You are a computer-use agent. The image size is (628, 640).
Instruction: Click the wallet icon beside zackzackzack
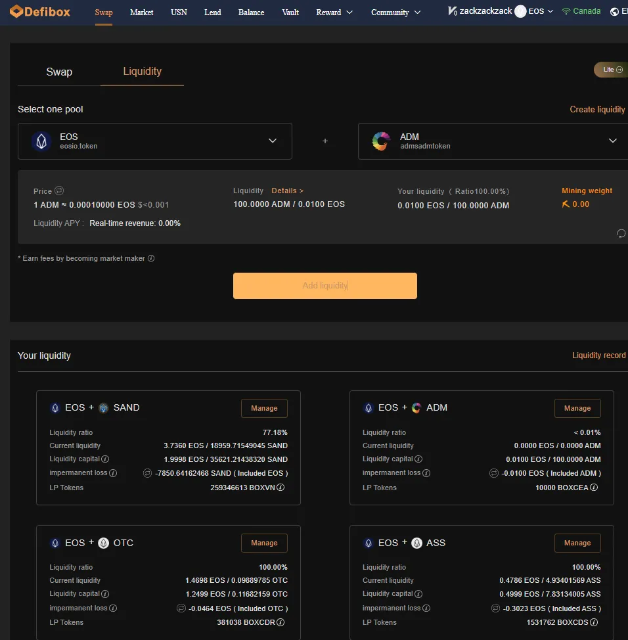point(452,11)
